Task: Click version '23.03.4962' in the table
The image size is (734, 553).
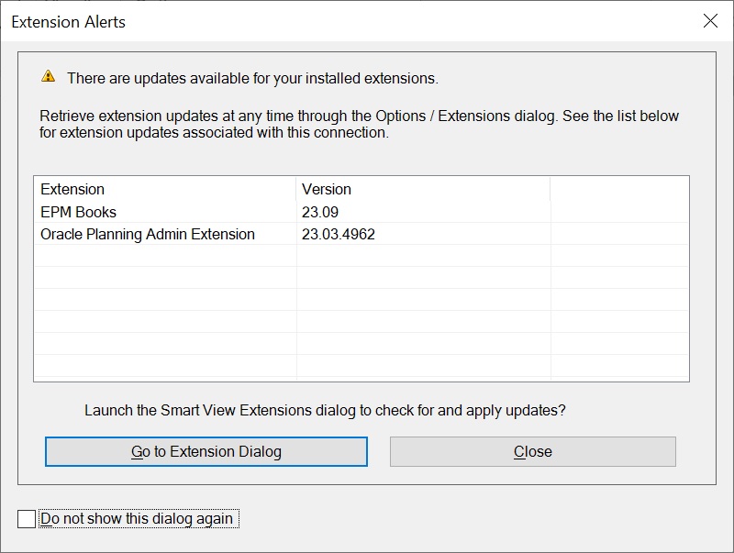Action: (339, 235)
